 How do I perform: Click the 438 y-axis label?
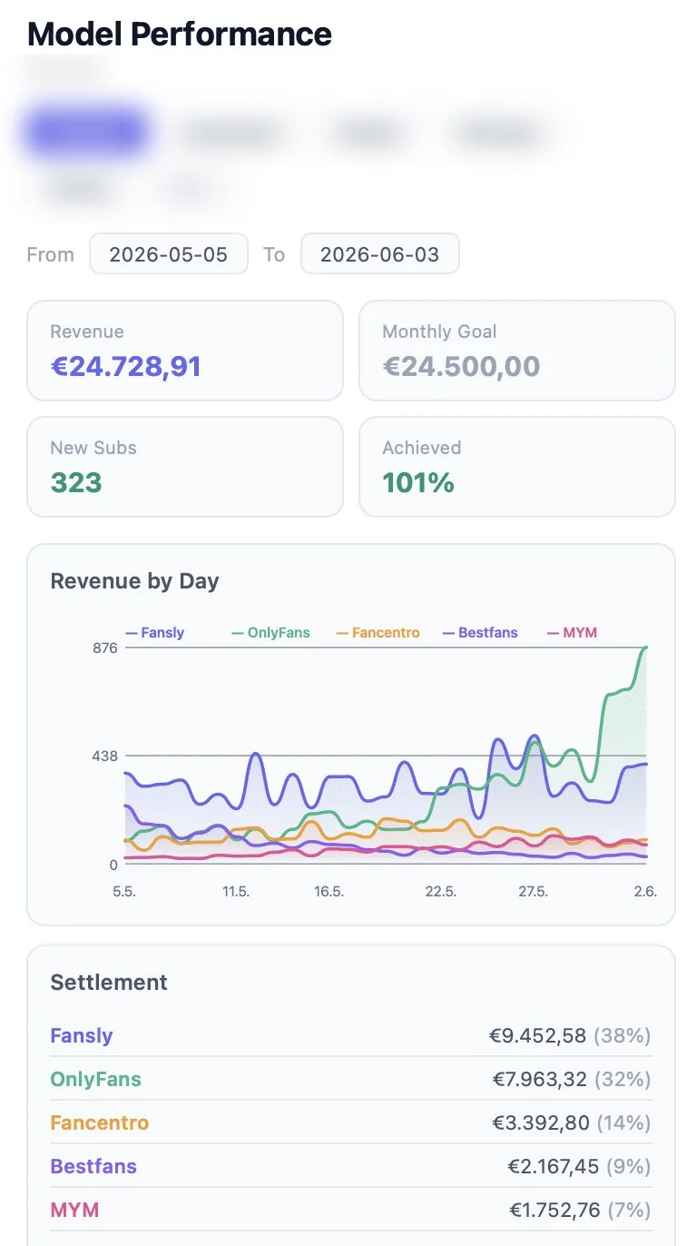[105, 756]
